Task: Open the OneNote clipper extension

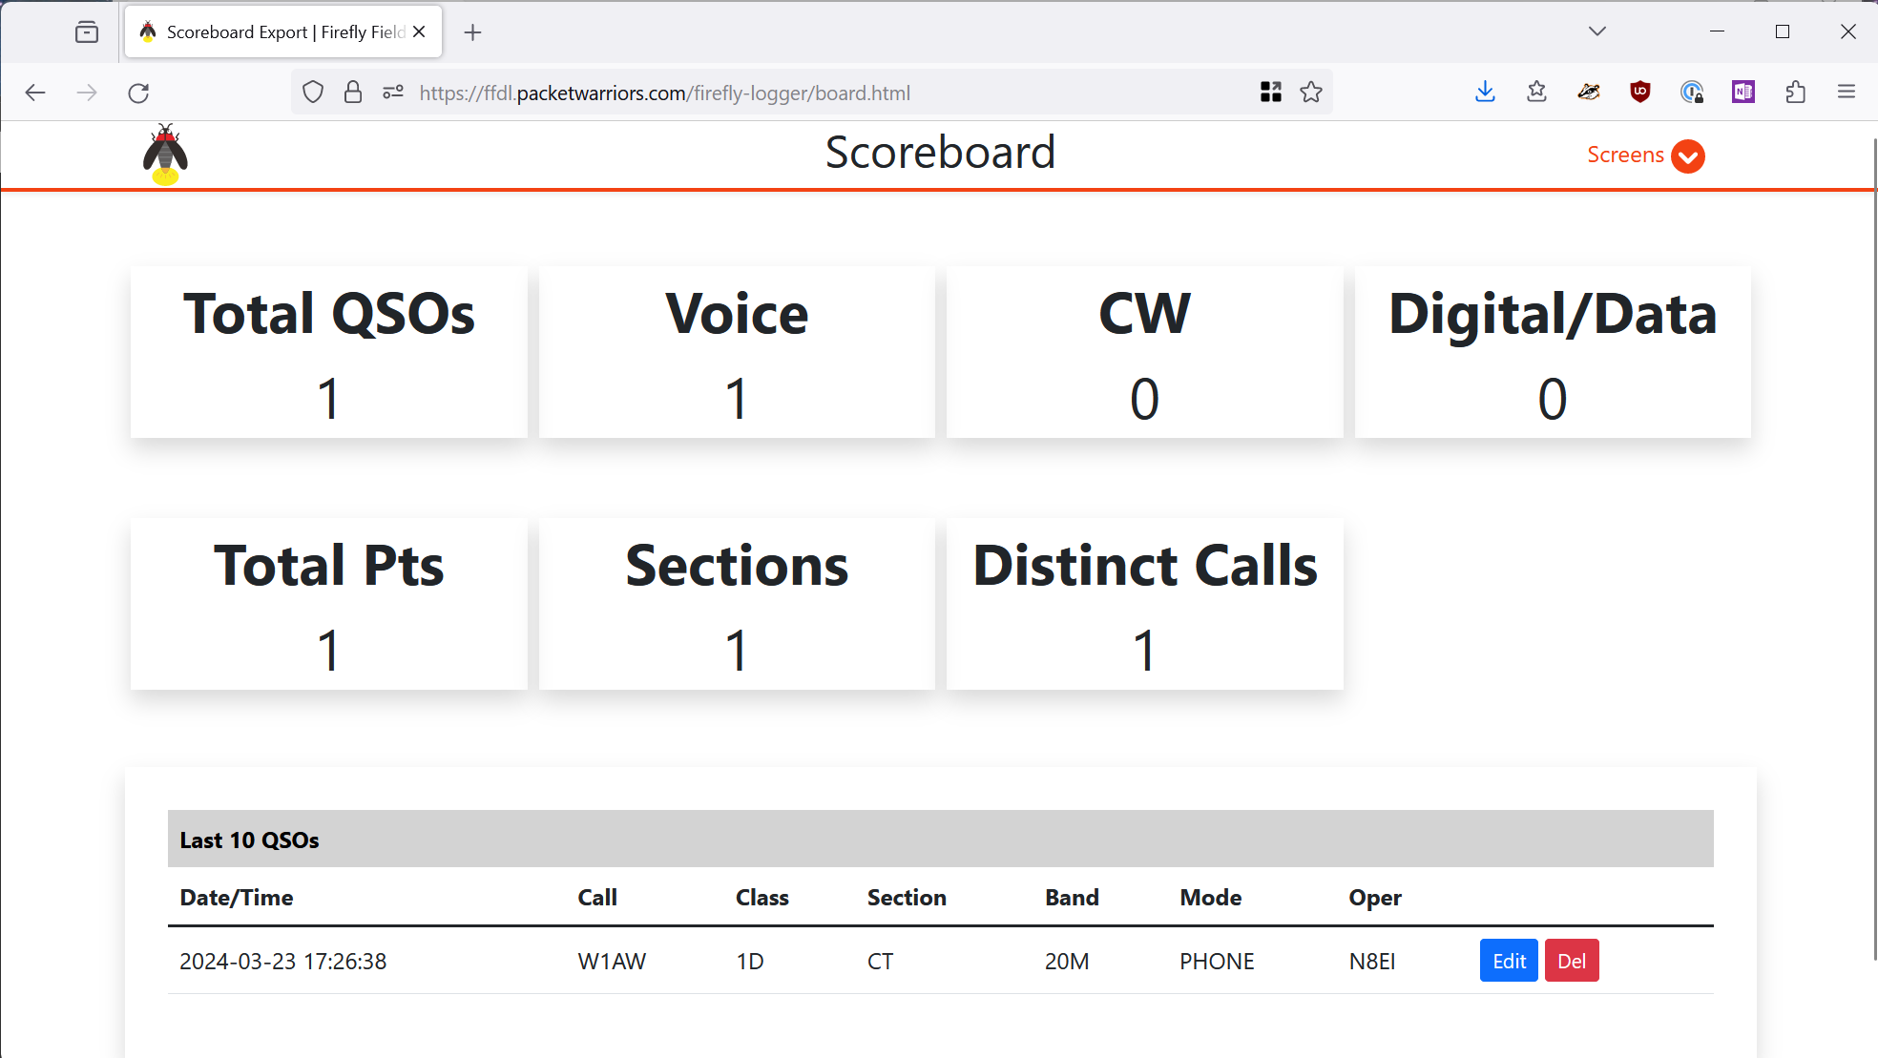Action: 1743,93
